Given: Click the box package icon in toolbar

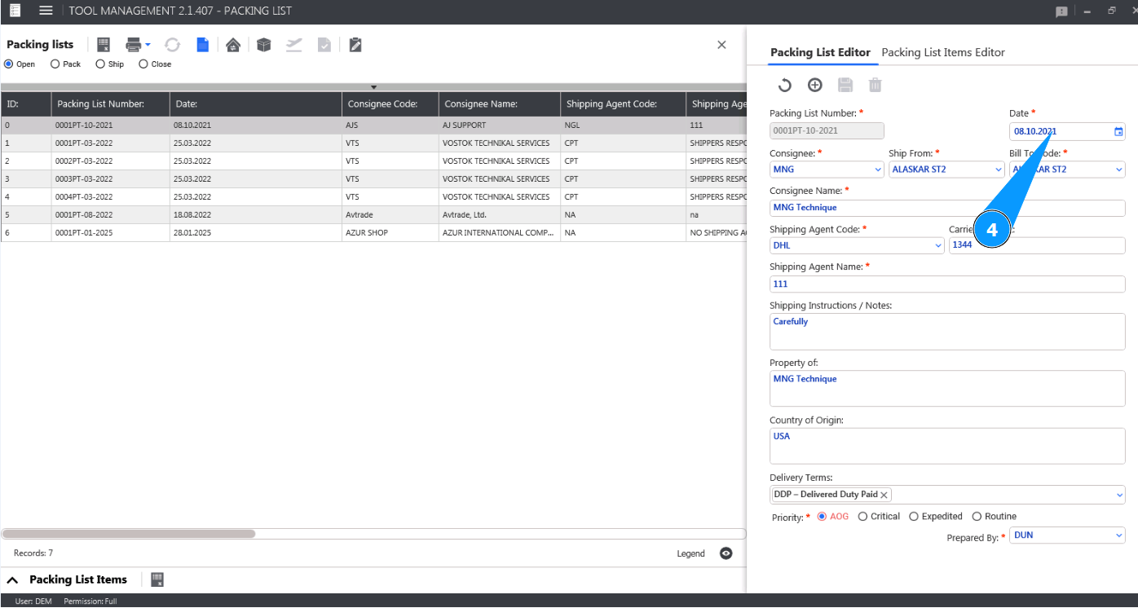Looking at the screenshot, I should [263, 45].
